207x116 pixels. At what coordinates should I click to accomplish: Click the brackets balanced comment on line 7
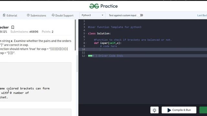(x=133, y=40)
